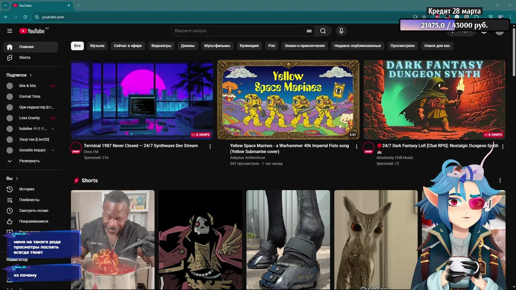Viewport: 516px width, 290px height.
Task: Open Terminal 1987 Never Closed video title
Action: [x=141, y=146]
